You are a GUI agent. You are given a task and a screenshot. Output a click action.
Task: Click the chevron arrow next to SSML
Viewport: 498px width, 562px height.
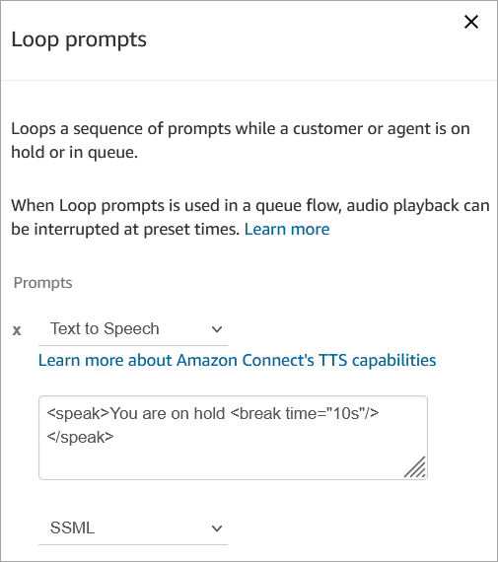[217, 528]
